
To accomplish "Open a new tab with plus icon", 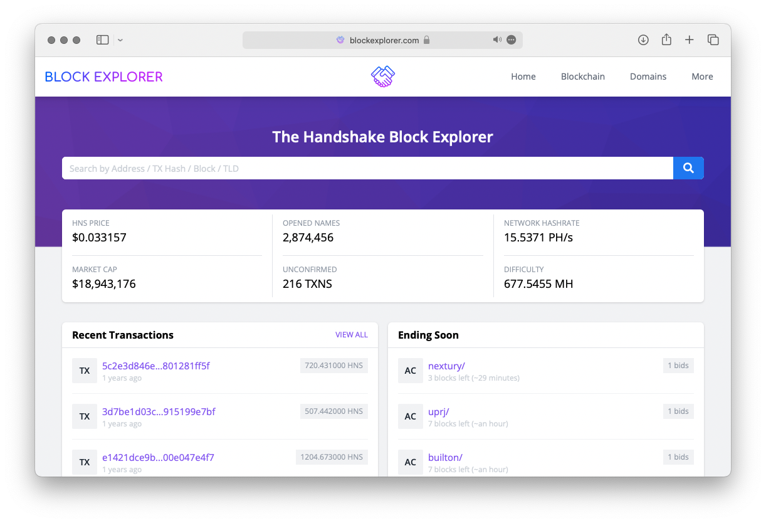I will [690, 40].
